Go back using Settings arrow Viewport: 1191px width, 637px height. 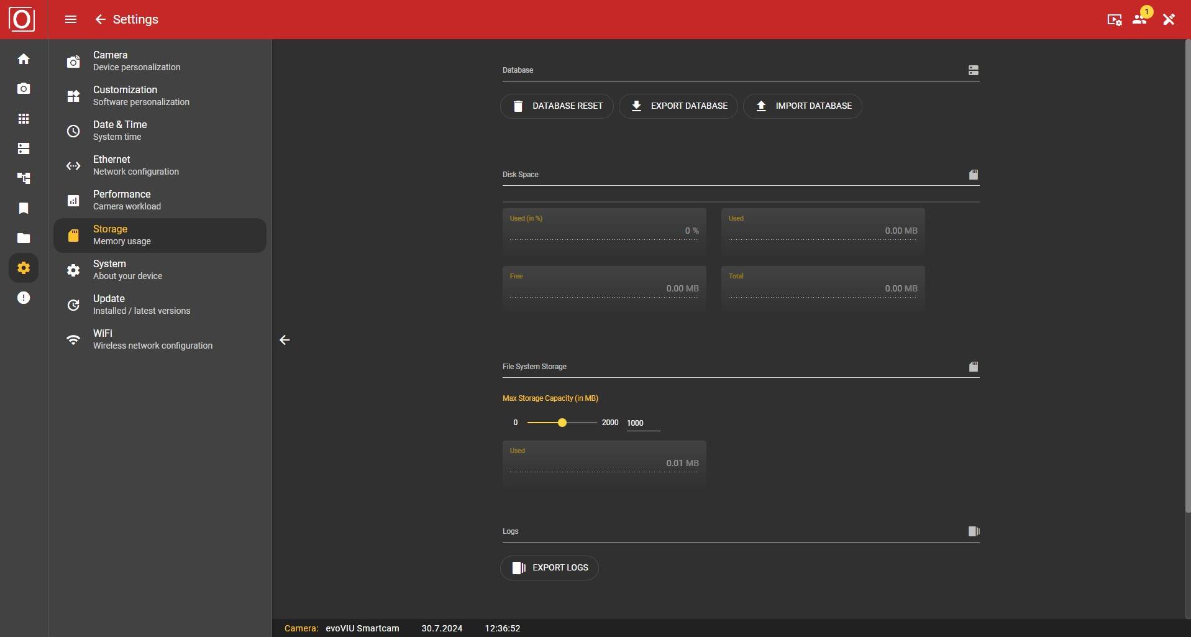point(100,19)
